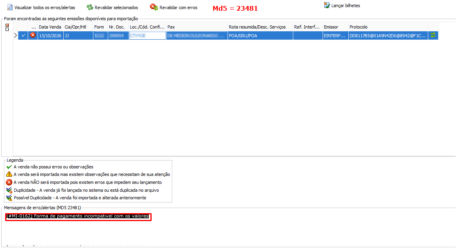Viewport: 456px width, 252px height.
Task: Sort by the Data Venda column header
Action: tap(51, 27)
